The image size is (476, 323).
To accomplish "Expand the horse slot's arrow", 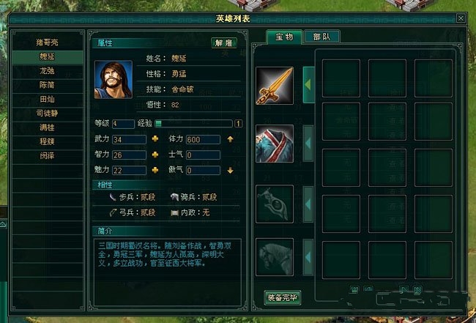I will [308, 257].
